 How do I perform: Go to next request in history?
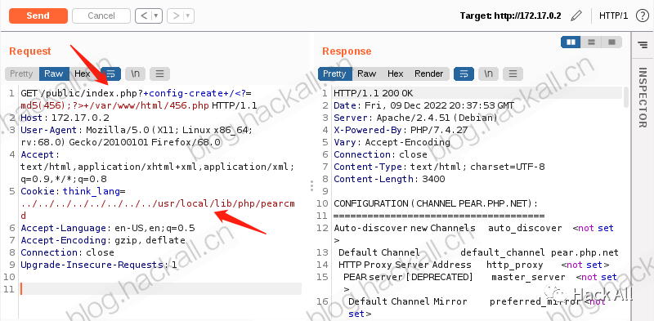[x=176, y=16]
